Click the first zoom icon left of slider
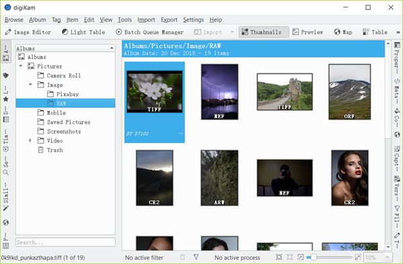Viewport: 403px width, 264px height. point(279,257)
